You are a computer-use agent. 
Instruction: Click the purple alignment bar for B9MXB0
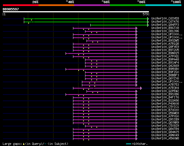click(101, 69)
